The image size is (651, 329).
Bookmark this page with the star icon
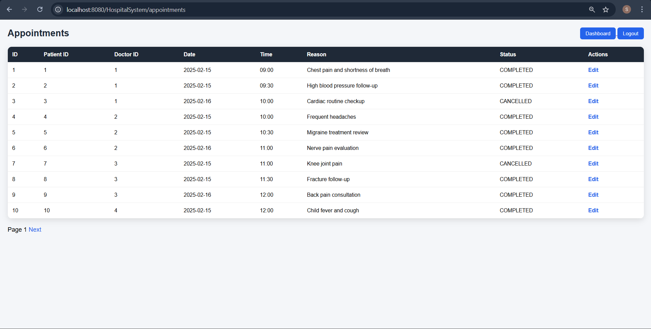(606, 9)
